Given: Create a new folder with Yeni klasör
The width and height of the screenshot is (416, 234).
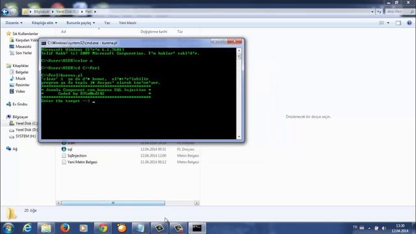Looking at the screenshot, I should [127, 23].
